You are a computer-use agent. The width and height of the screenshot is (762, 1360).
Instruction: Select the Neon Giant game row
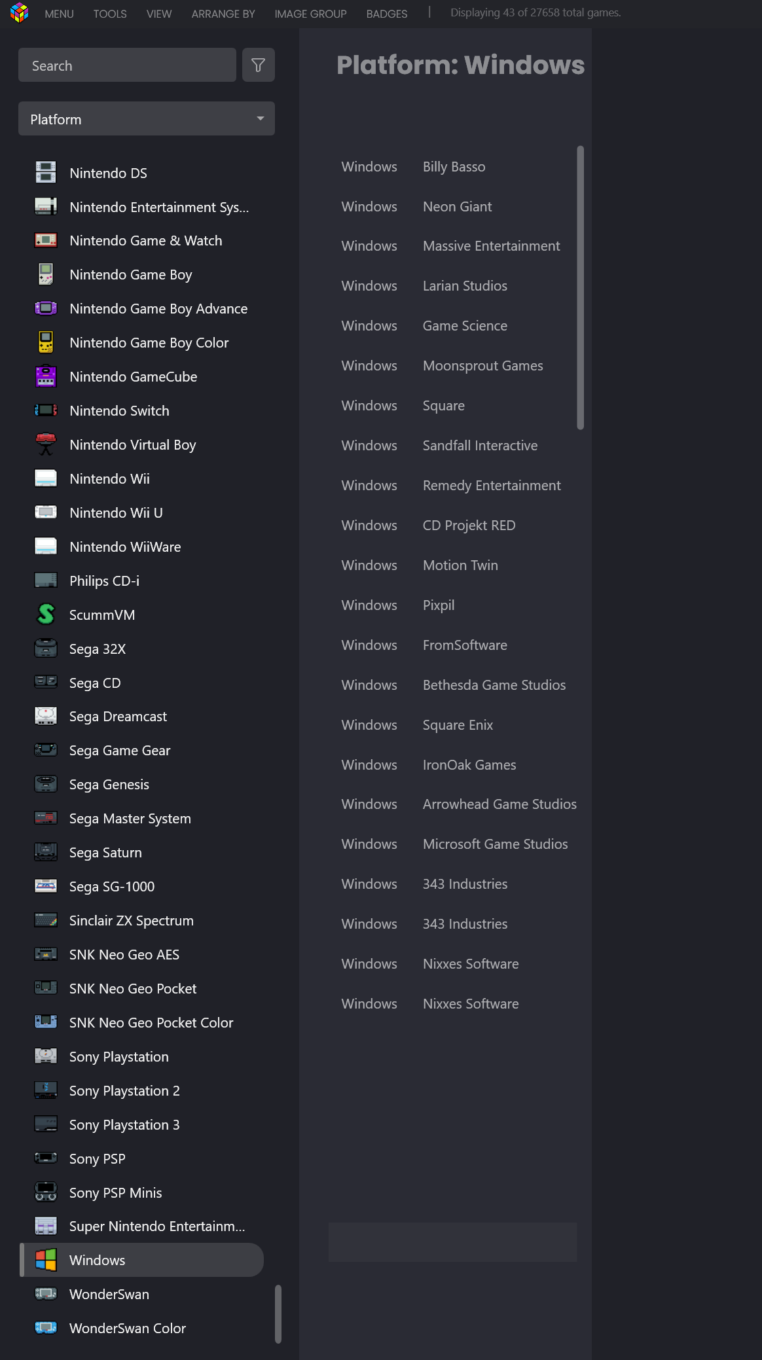(452, 207)
